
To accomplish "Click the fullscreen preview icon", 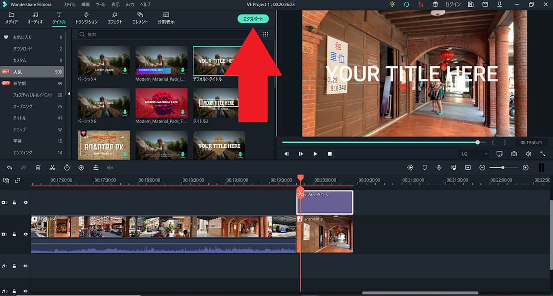I will [543, 154].
